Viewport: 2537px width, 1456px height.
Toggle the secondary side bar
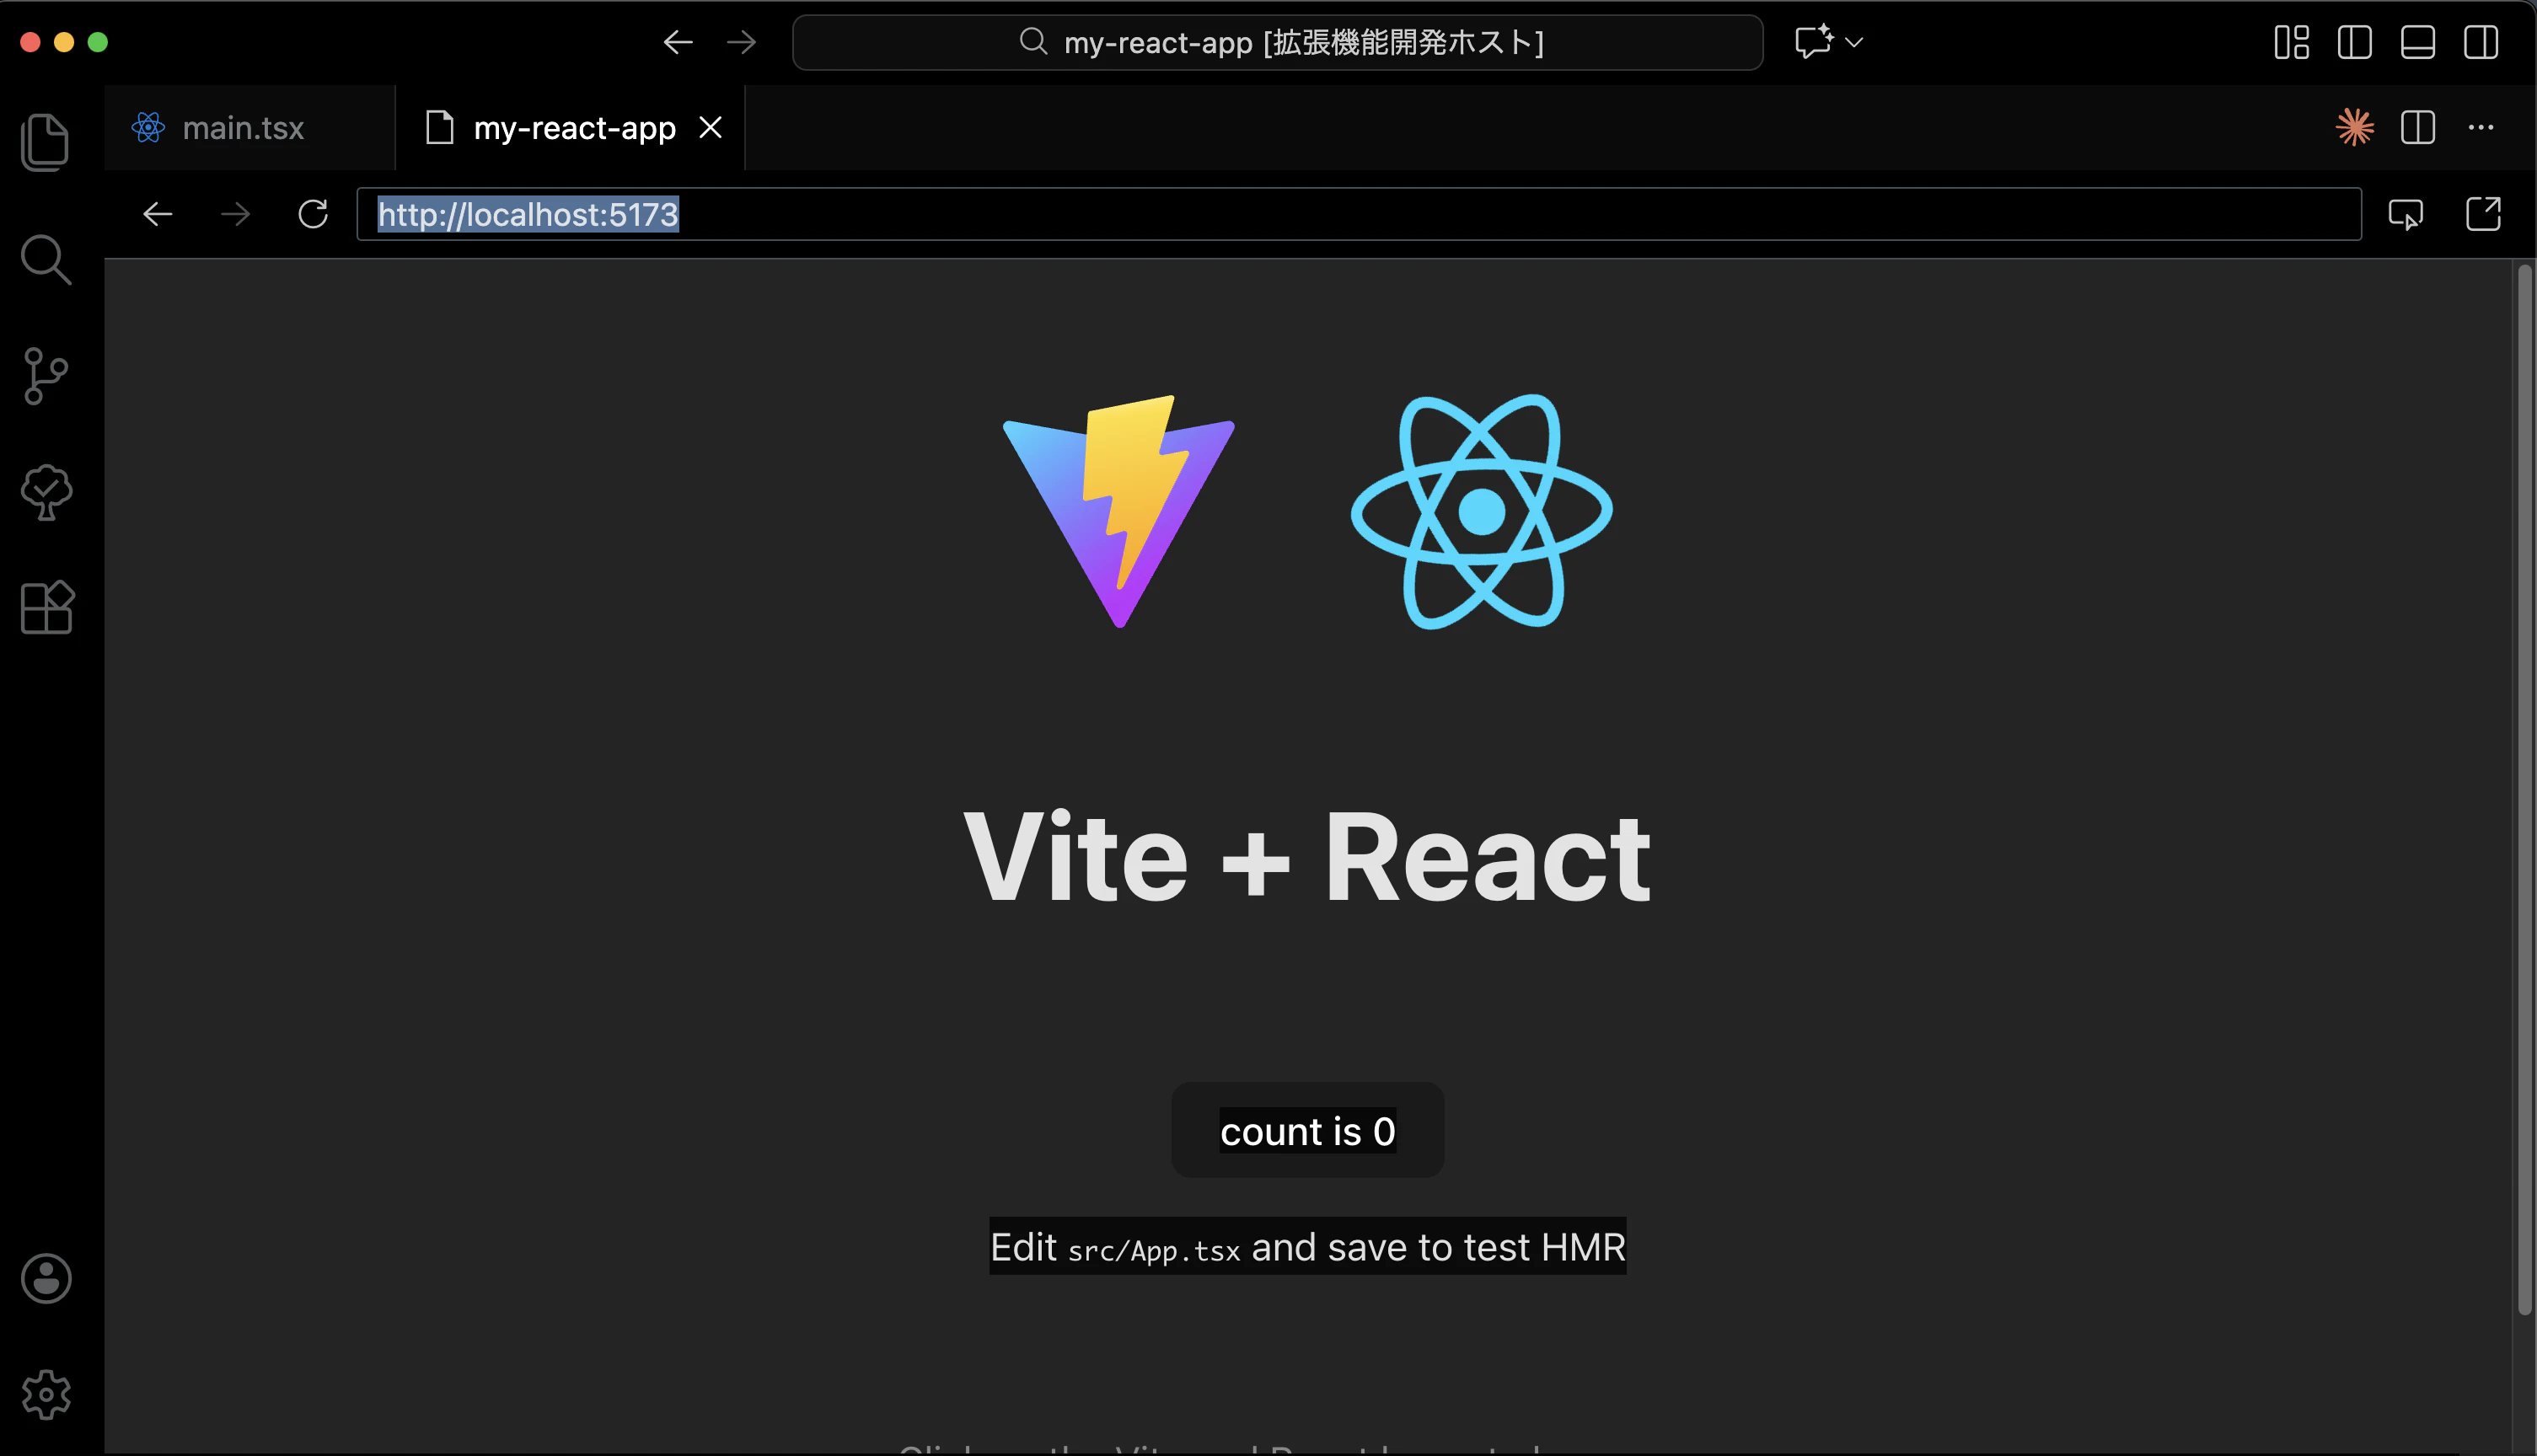tap(2481, 42)
